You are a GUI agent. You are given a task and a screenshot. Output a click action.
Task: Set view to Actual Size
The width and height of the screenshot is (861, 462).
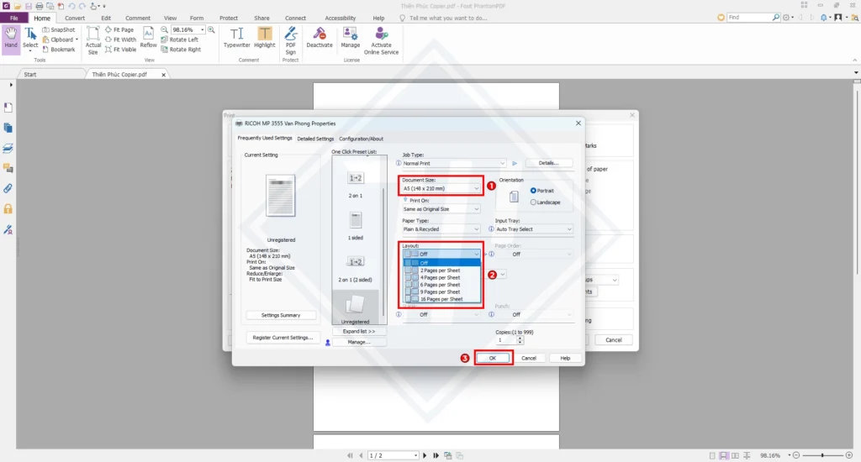pyautogui.click(x=92, y=40)
